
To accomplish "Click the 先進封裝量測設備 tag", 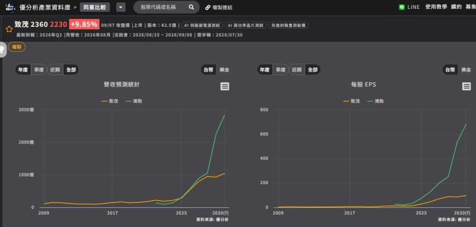I will [288, 25].
